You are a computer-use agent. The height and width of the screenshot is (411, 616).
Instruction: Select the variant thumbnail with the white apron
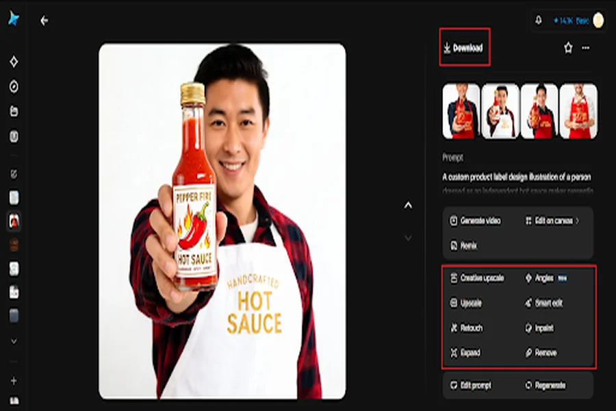(x=500, y=111)
